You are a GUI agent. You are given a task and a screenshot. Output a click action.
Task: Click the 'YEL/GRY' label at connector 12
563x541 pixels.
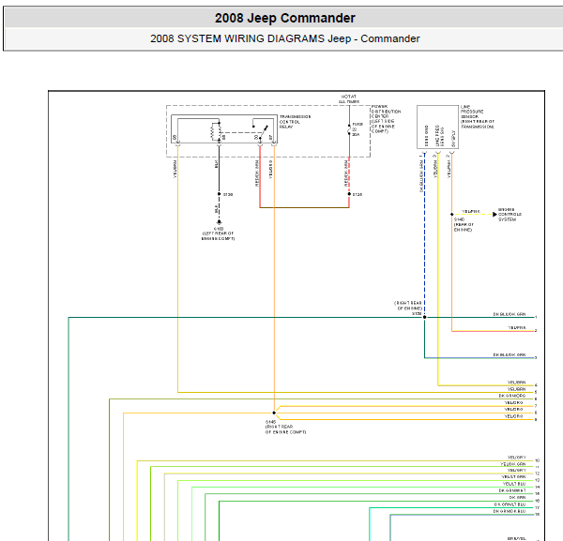click(x=517, y=471)
